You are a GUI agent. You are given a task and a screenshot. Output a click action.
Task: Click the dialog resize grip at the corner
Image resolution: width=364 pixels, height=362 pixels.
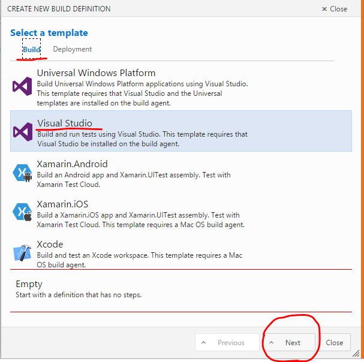pos(356,354)
